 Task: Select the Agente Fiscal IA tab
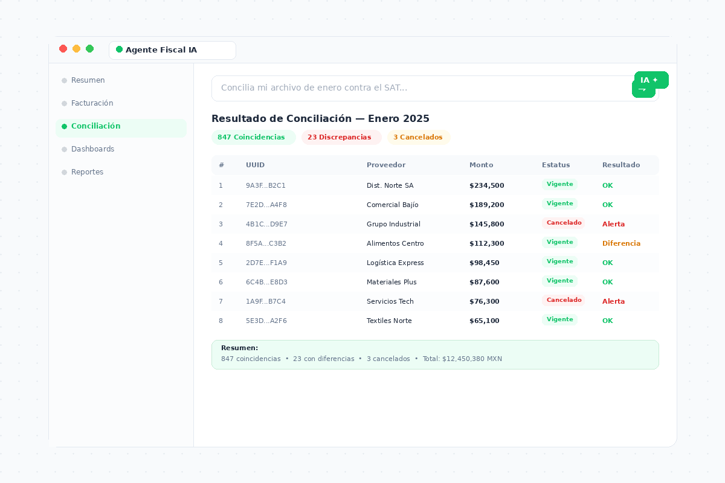tap(172, 50)
